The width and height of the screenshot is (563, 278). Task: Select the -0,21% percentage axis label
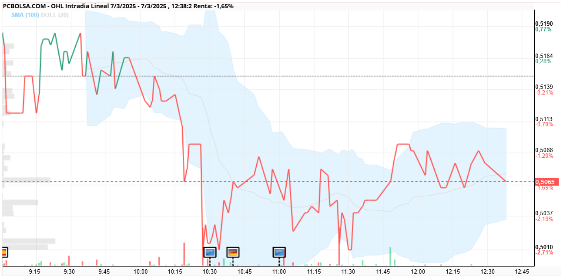click(544, 93)
